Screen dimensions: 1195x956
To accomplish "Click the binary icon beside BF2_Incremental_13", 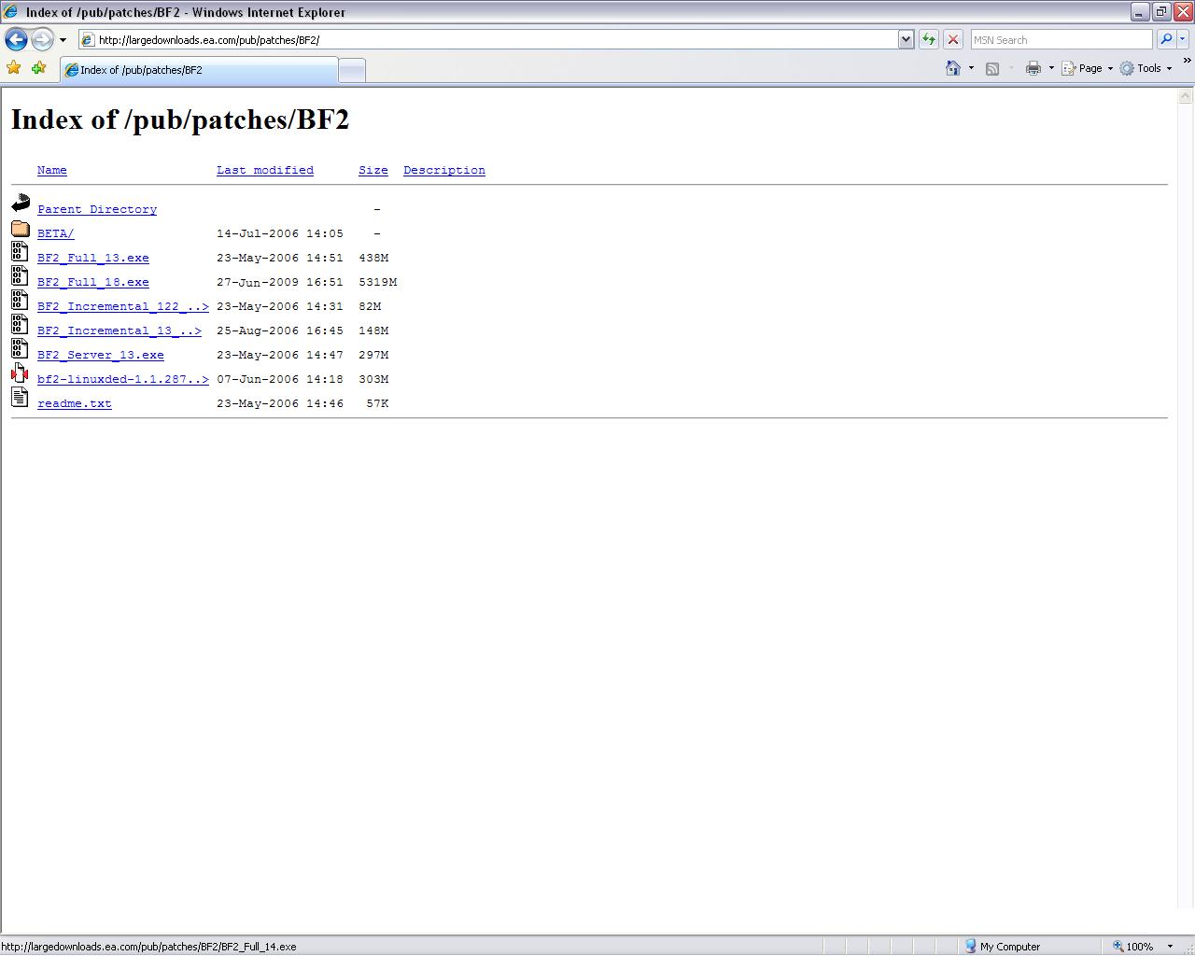I will [20, 324].
